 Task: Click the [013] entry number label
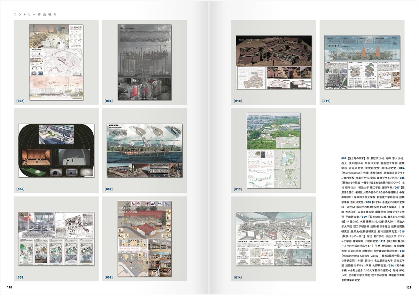click(238, 190)
